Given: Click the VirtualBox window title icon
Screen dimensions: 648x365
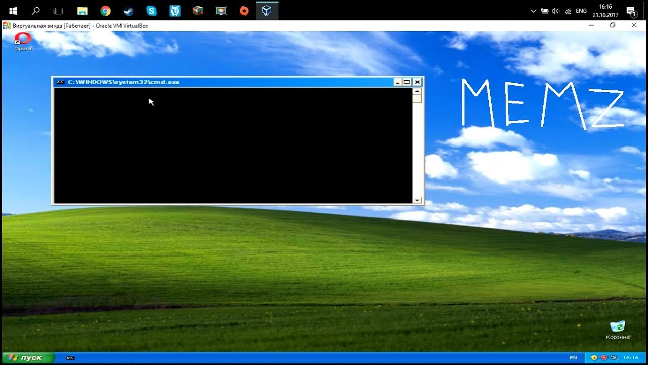Looking at the screenshot, I should [7, 25].
